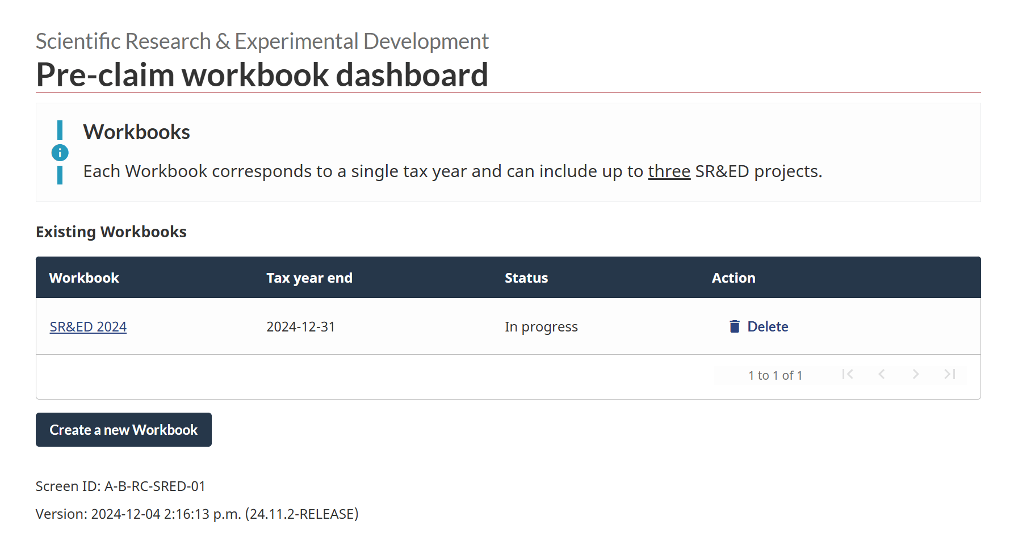Click the Workbook column header

tap(84, 278)
